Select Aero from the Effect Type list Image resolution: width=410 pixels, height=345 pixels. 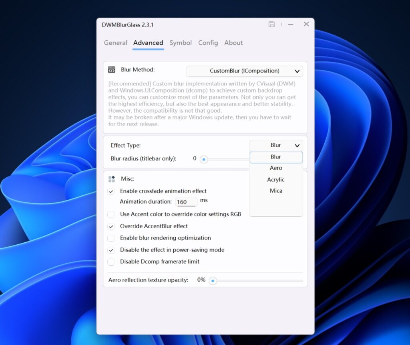point(276,168)
